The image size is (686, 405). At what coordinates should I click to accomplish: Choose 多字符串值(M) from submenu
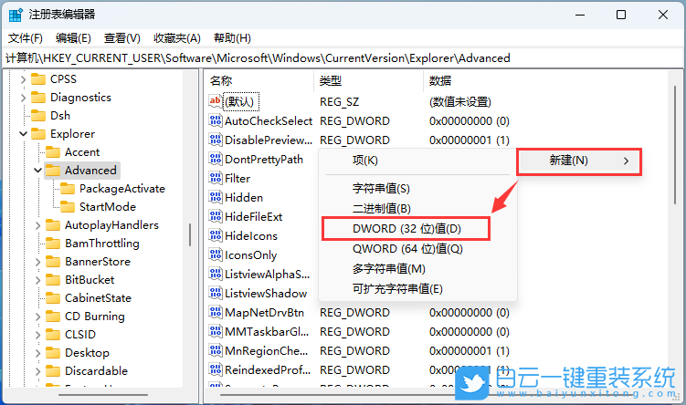(417, 269)
